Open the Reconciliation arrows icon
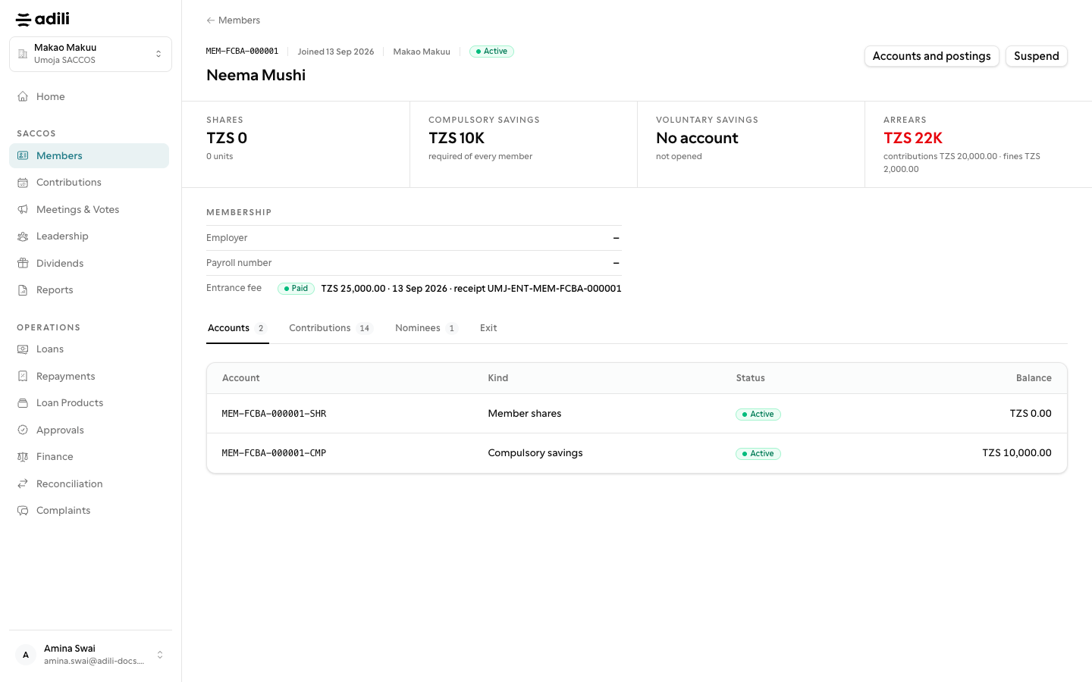The image size is (1092, 682). pyautogui.click(x=23, y=483)
